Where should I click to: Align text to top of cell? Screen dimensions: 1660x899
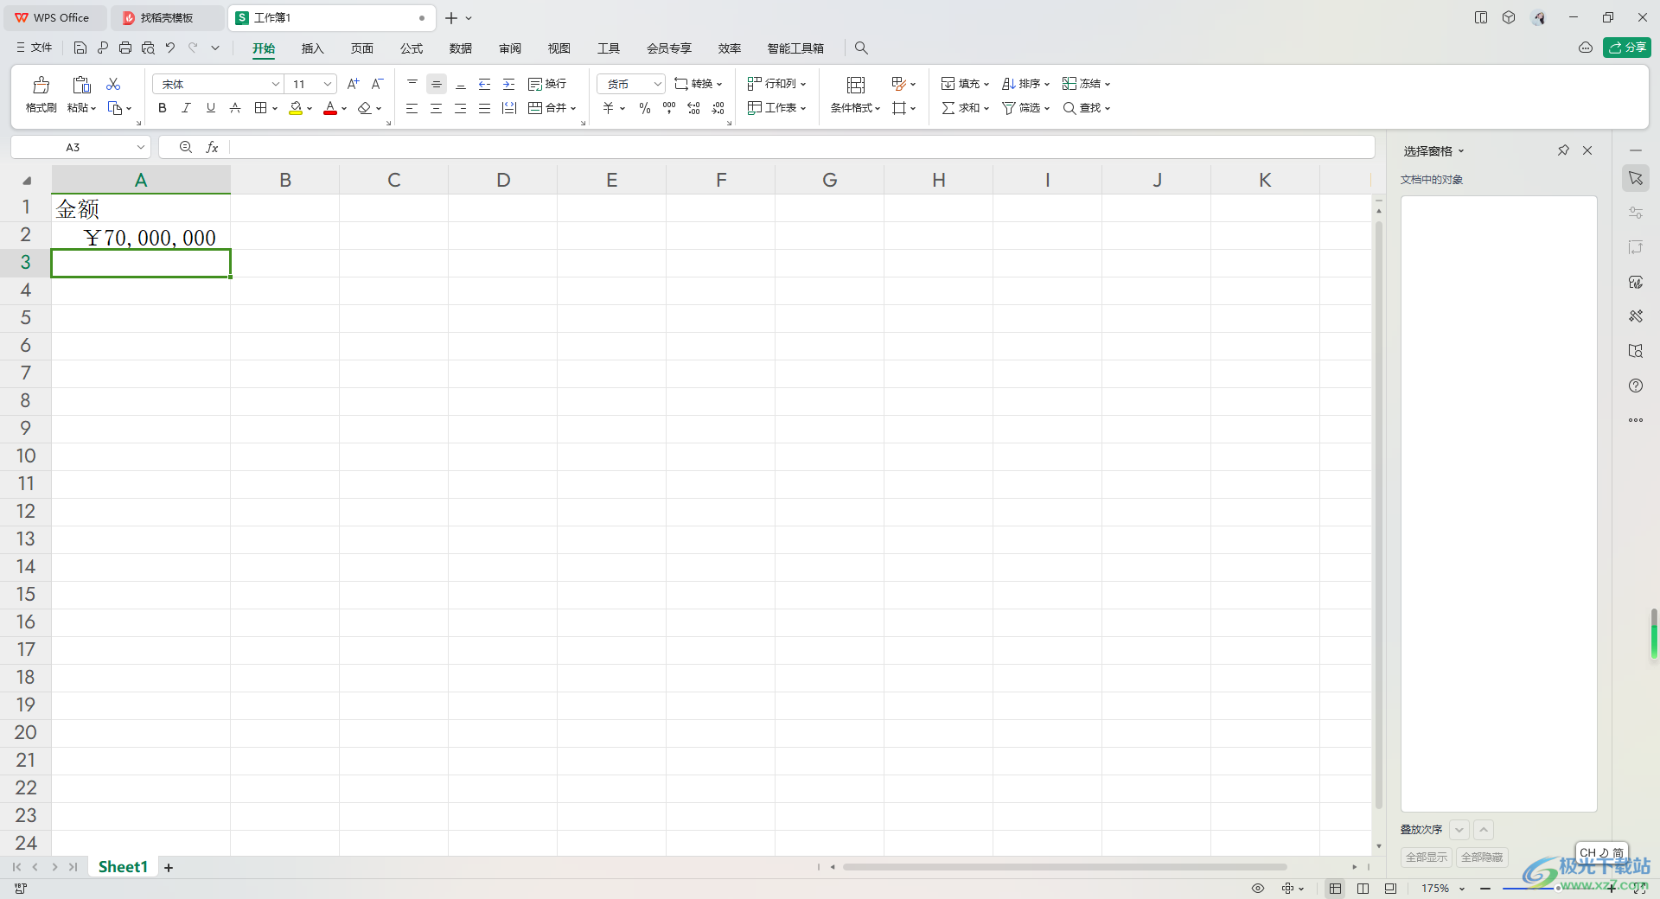pyautogui.click(x=412, y=84)
